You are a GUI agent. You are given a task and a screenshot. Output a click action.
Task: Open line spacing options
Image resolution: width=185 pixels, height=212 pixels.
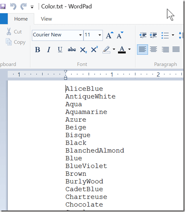pos(181,35)
